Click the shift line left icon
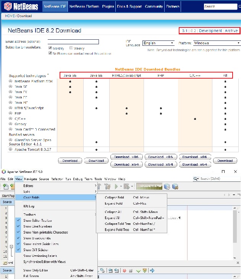241x279 pixels. (110, 271)
